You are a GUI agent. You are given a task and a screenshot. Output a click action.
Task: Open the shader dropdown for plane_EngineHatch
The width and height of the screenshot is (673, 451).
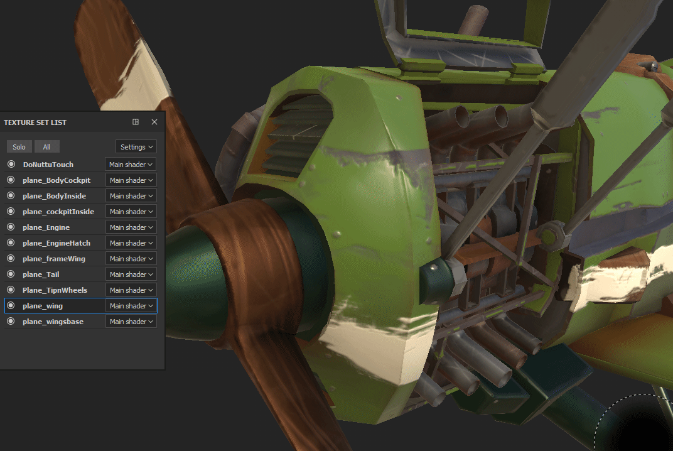point(131,242)
